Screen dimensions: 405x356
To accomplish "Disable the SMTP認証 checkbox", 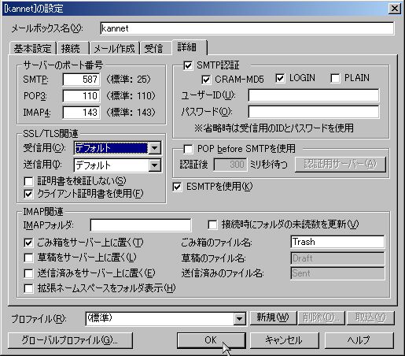I will pos(188,65).
